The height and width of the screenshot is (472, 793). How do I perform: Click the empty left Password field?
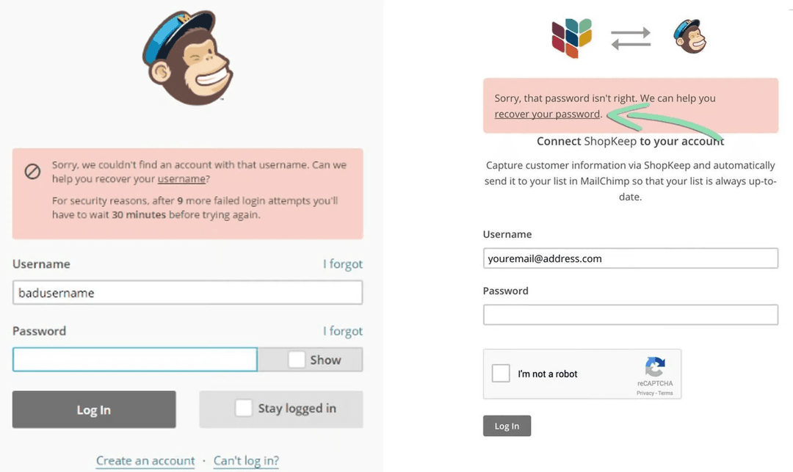click(134, 360)
